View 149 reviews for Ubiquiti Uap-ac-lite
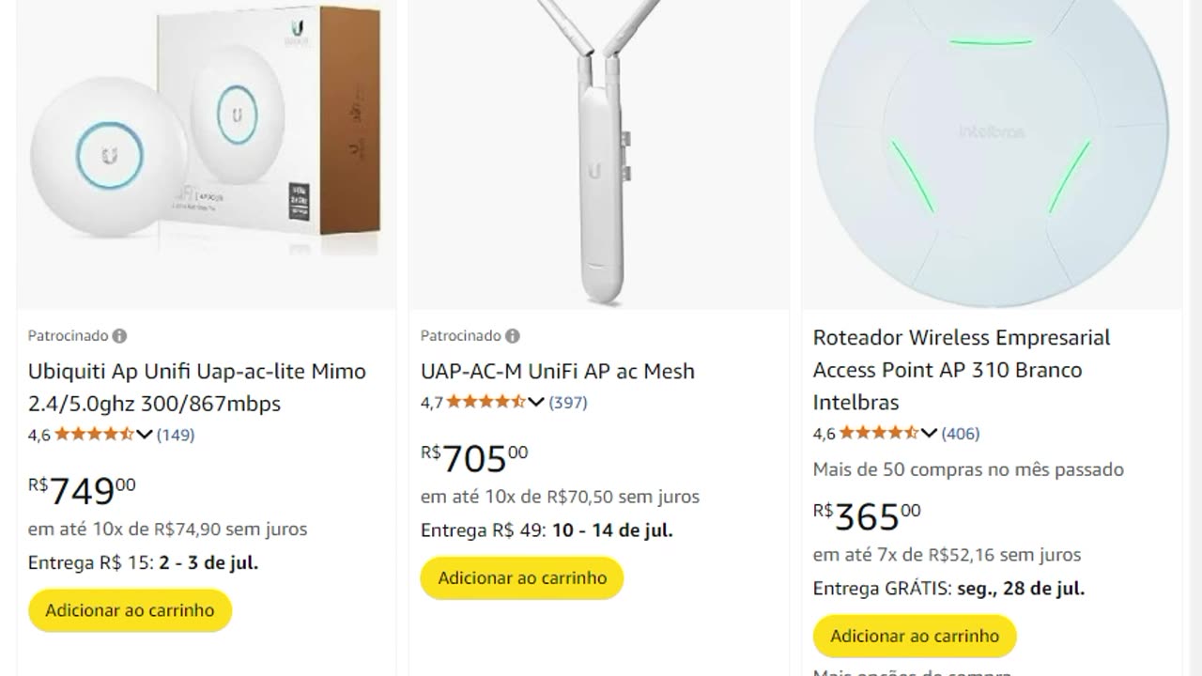 [176, 435]
